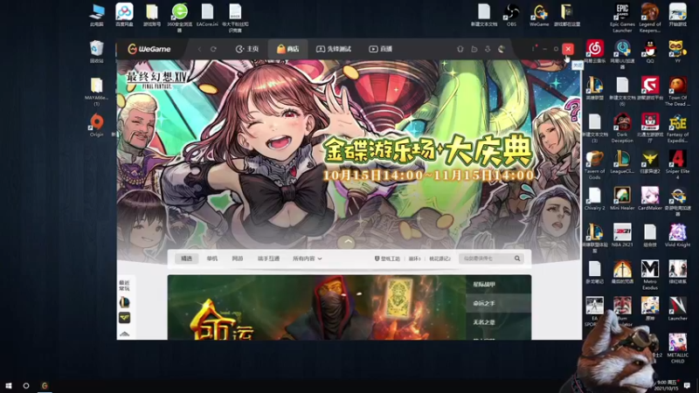The width and height of the screenshot is (699, 393).
Task: Open Chivalry 2 desktop shortcut
Action: tap(595, 199)
